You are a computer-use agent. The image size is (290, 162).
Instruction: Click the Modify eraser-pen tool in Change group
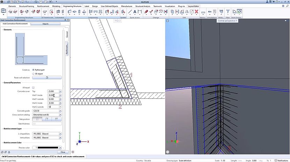[x=146, y=12]
